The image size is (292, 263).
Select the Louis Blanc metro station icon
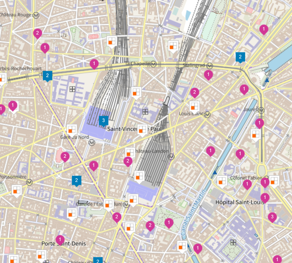207,115
